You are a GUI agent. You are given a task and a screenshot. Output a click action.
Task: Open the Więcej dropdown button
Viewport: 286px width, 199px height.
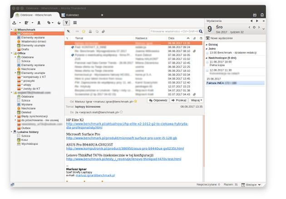pyautogui.click(x=196, y=100)
